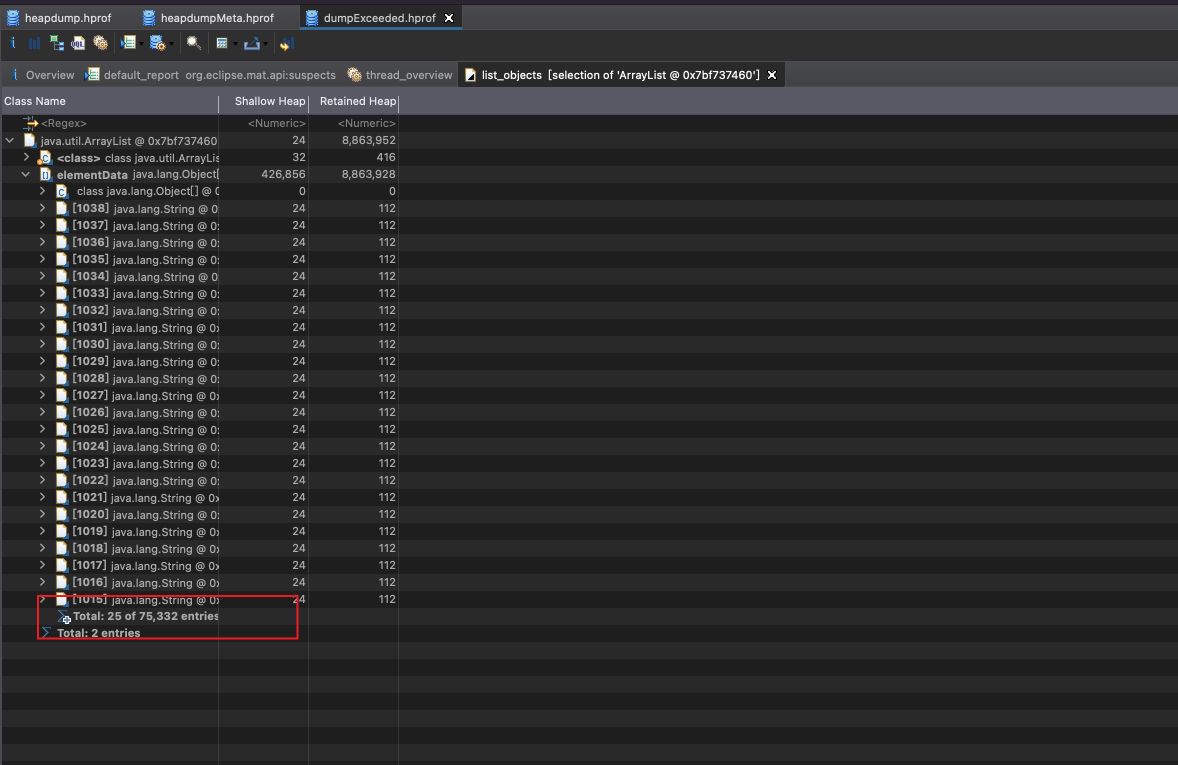Open the OQL query editor
1178x765 pixels.
[x=78, y=43]
